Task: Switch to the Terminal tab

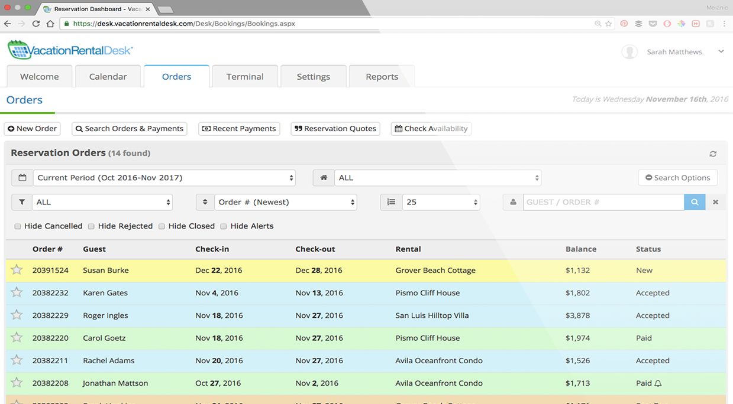Action: (x=245, y=77)
